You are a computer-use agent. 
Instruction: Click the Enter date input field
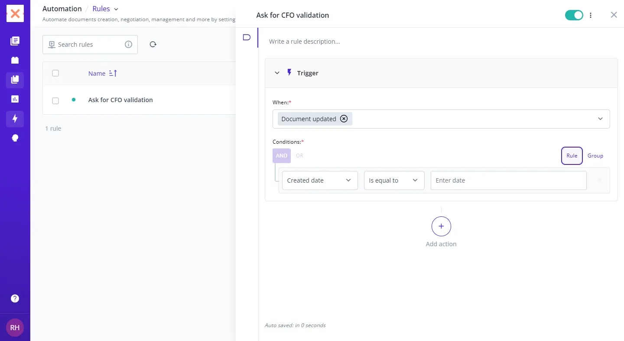[508, 180]
